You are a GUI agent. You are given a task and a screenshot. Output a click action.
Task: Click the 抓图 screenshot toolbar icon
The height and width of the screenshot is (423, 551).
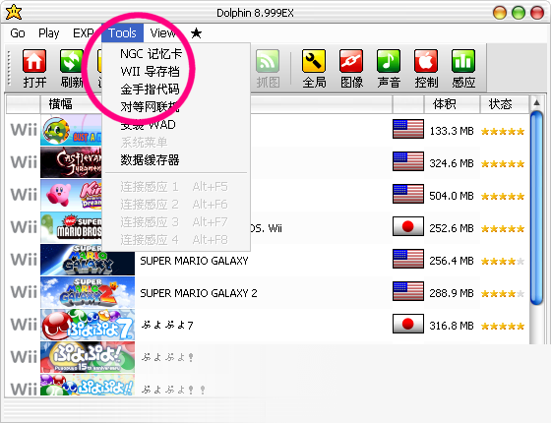pyautogui.click(x=268, y=61)
